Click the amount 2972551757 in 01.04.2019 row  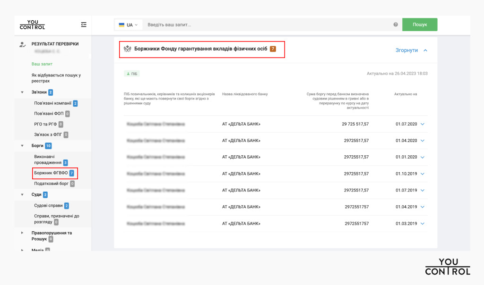(357, 207)
